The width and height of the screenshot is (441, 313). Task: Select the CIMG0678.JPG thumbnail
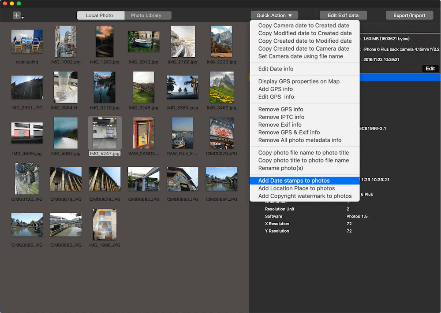pos(66,179)
